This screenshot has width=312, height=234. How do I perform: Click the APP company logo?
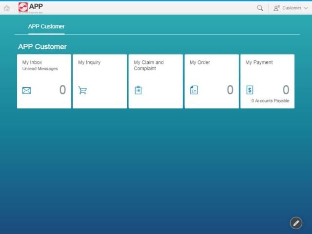click(x=31, y=7)
